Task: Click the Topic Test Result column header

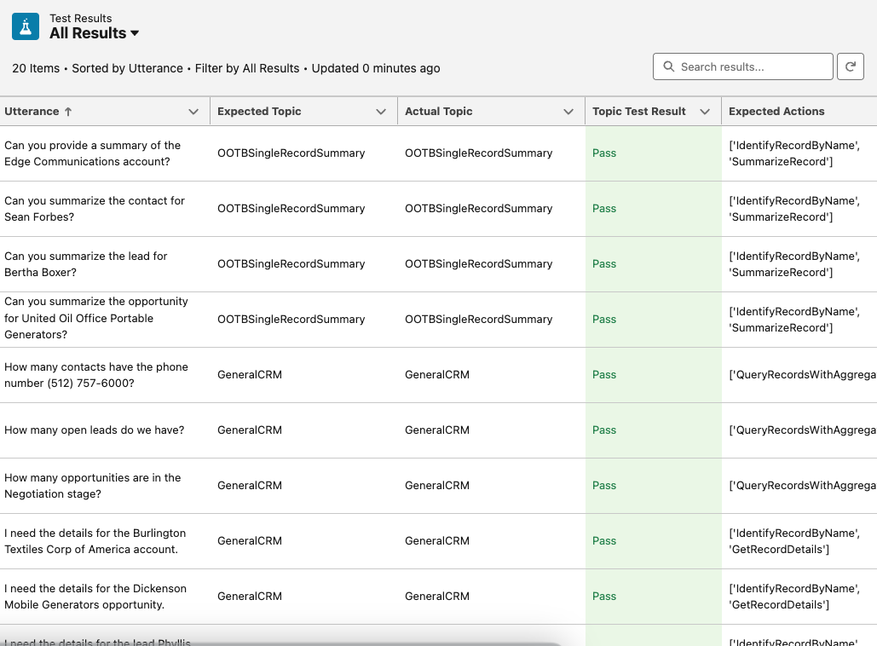Action: tap(638, 112)
